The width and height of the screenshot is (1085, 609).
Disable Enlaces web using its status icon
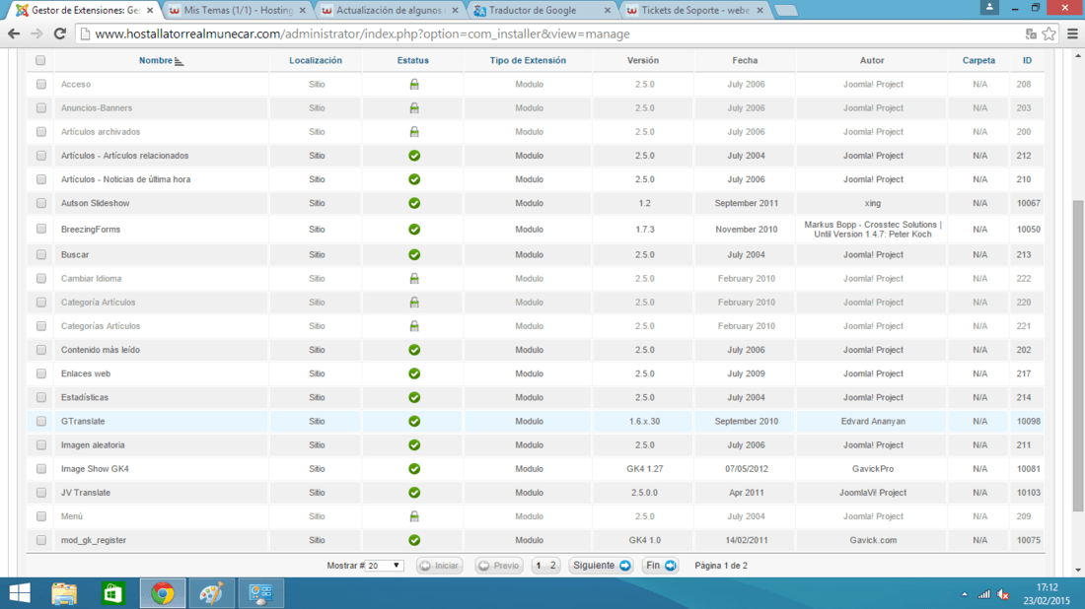(x=414, y=373)
